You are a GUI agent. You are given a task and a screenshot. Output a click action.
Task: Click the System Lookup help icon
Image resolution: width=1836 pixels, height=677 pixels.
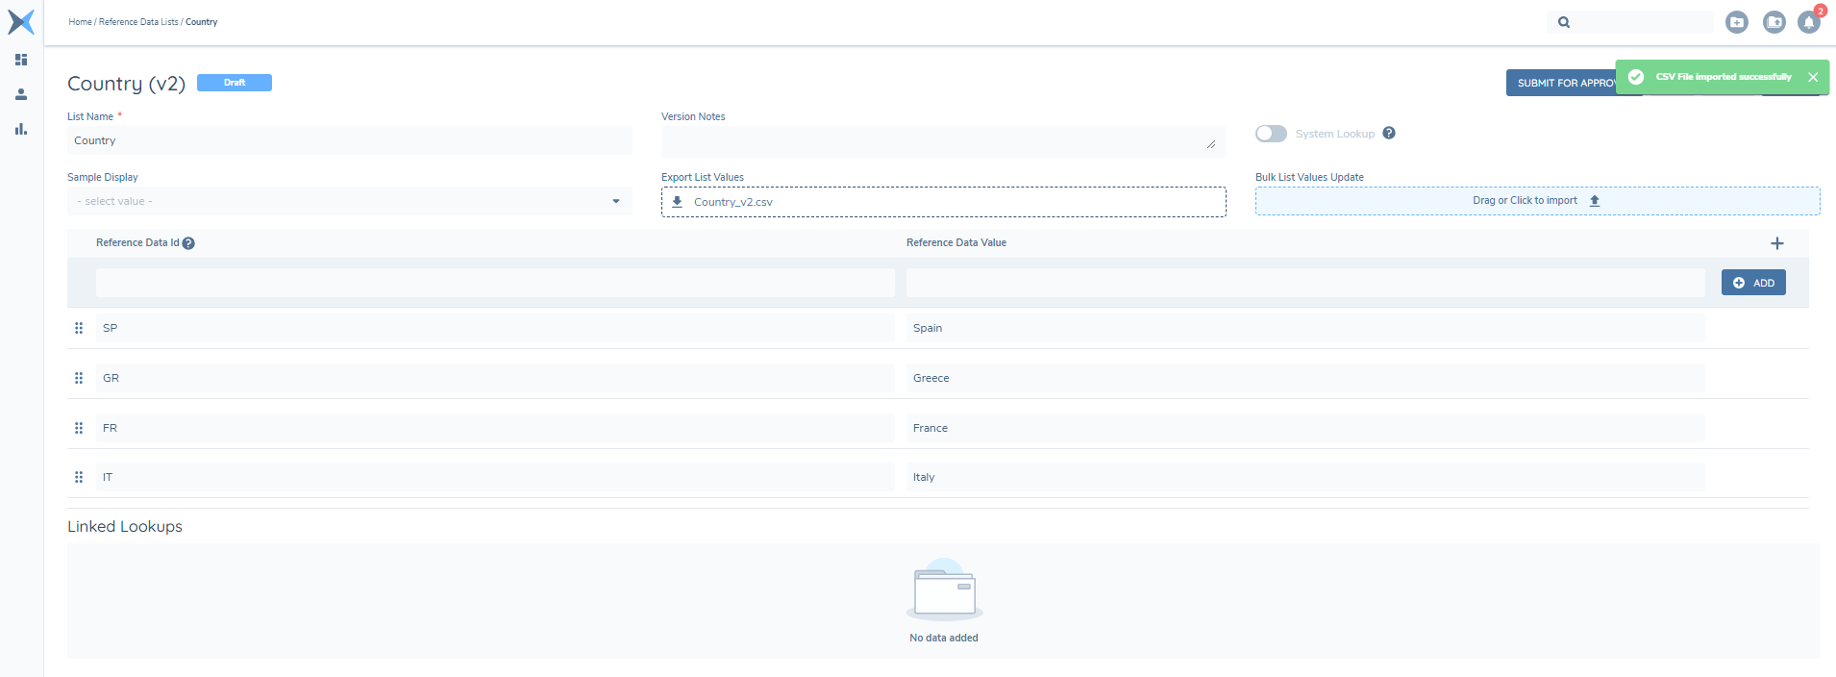pos(1389,133)
